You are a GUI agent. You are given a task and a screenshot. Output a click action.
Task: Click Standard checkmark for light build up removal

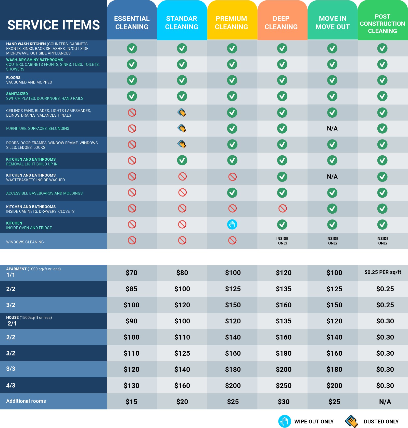(x=182, y=160)
